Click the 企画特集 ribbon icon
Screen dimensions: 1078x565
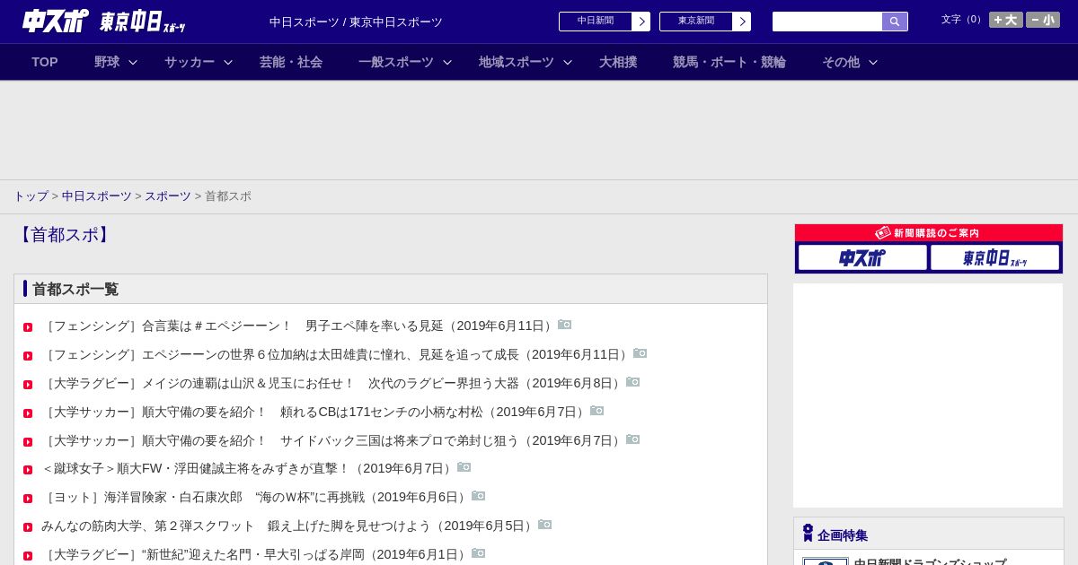[808, 533]
